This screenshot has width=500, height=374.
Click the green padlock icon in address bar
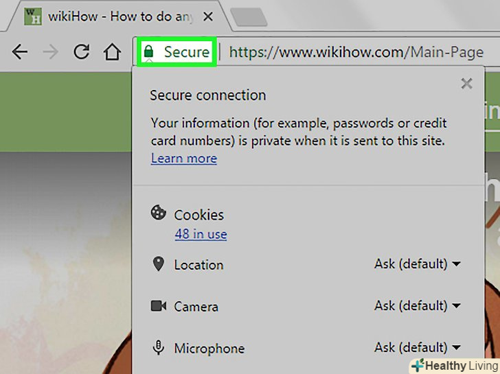(148, 51)
